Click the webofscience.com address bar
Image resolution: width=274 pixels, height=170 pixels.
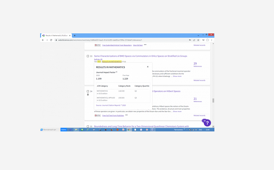click(121, 40)
